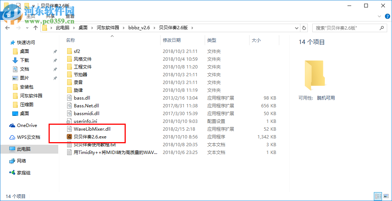Click the 配置设置 type cell
392x201 pixels.
[216, 121]
